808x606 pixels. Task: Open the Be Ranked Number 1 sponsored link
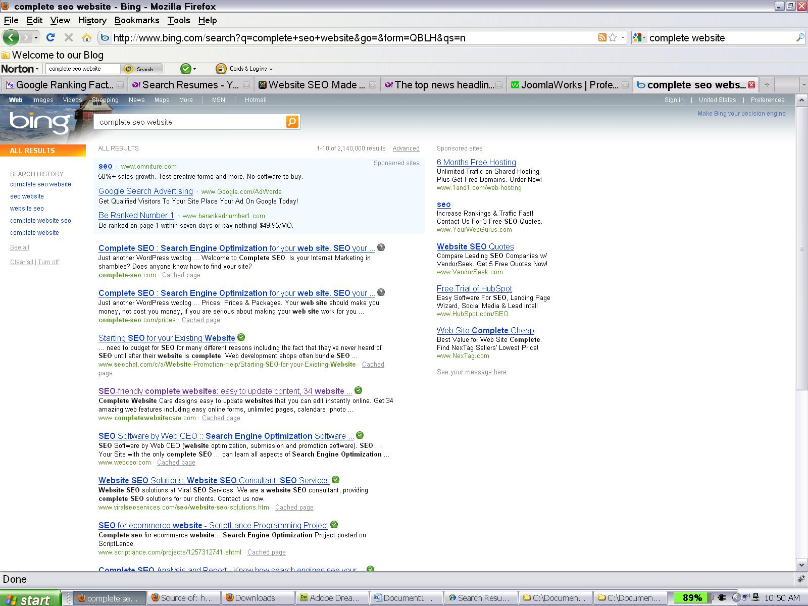[x=136, y=215]
